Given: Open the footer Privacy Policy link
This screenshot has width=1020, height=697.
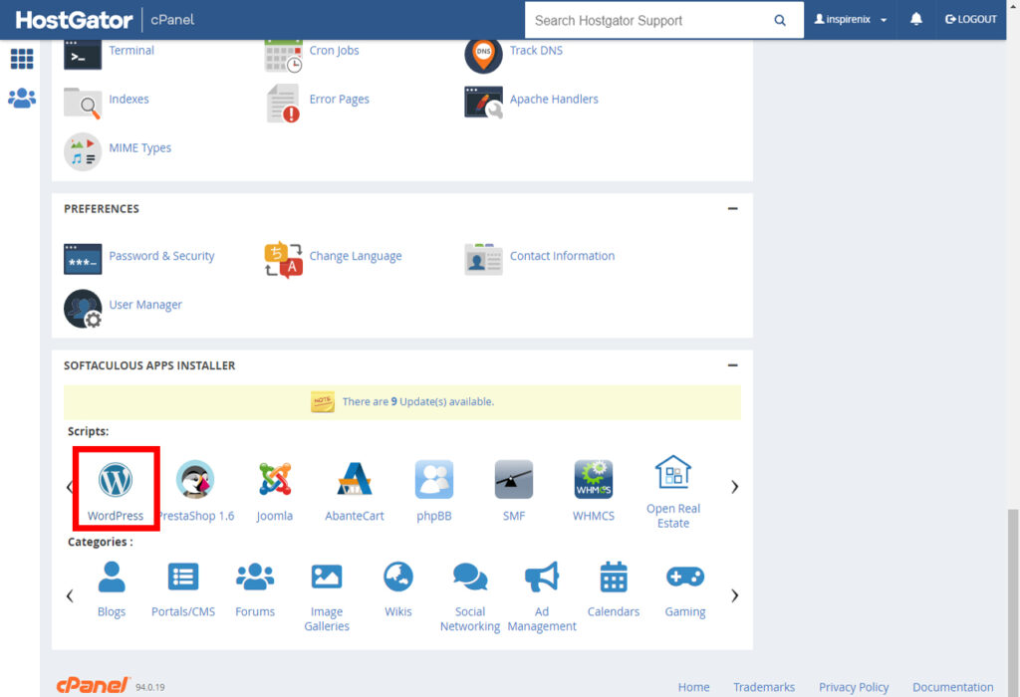Looking at the screenshot, I should tap(854, 687).
